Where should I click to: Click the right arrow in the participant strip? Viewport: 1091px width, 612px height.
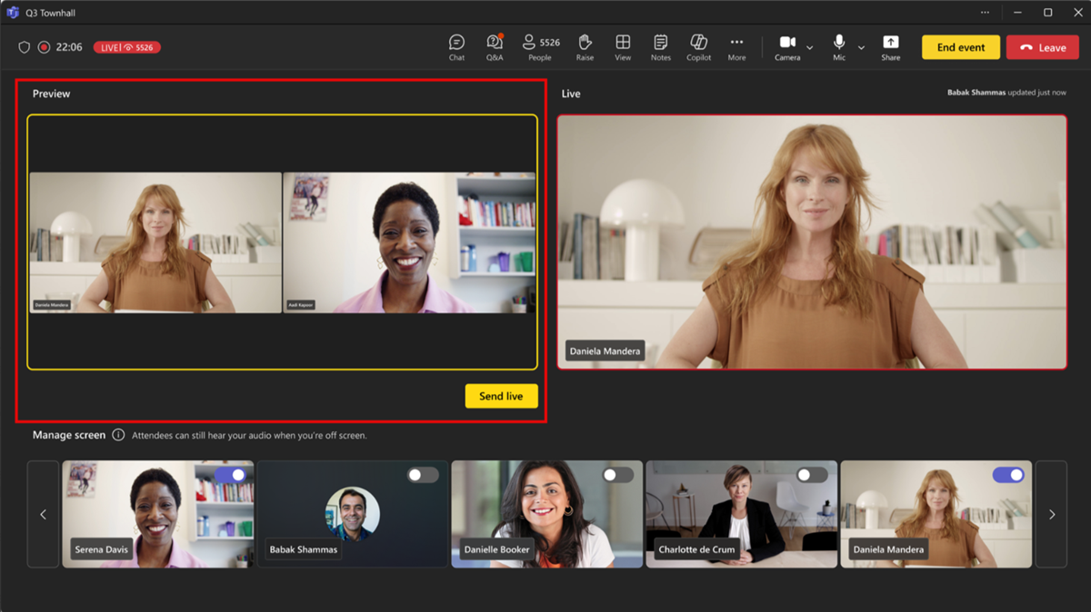point(1051,514)
